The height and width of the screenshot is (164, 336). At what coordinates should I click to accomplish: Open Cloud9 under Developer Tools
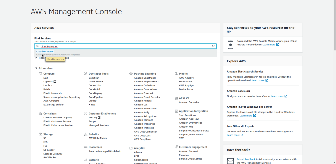[x=93, y=101]
